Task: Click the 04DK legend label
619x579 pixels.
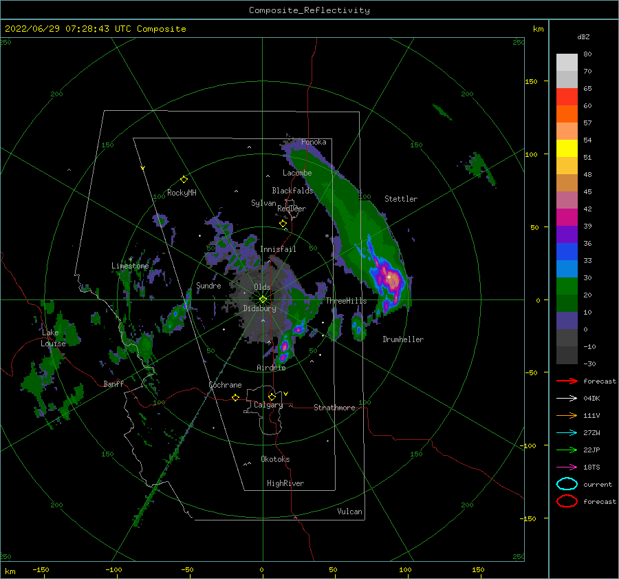Action: pos(591,399)
